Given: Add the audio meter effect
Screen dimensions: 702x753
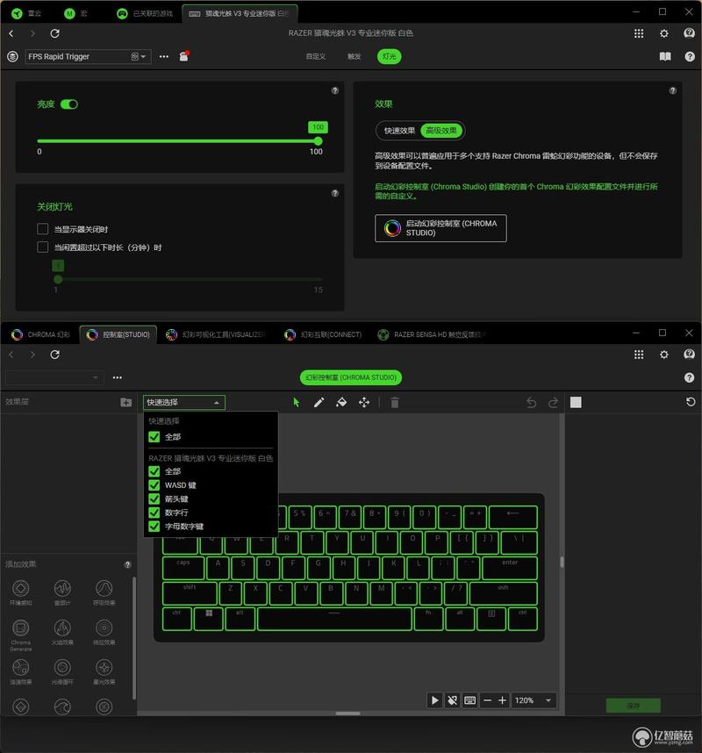Looking at the screenshot, I should tap(62, 592).
